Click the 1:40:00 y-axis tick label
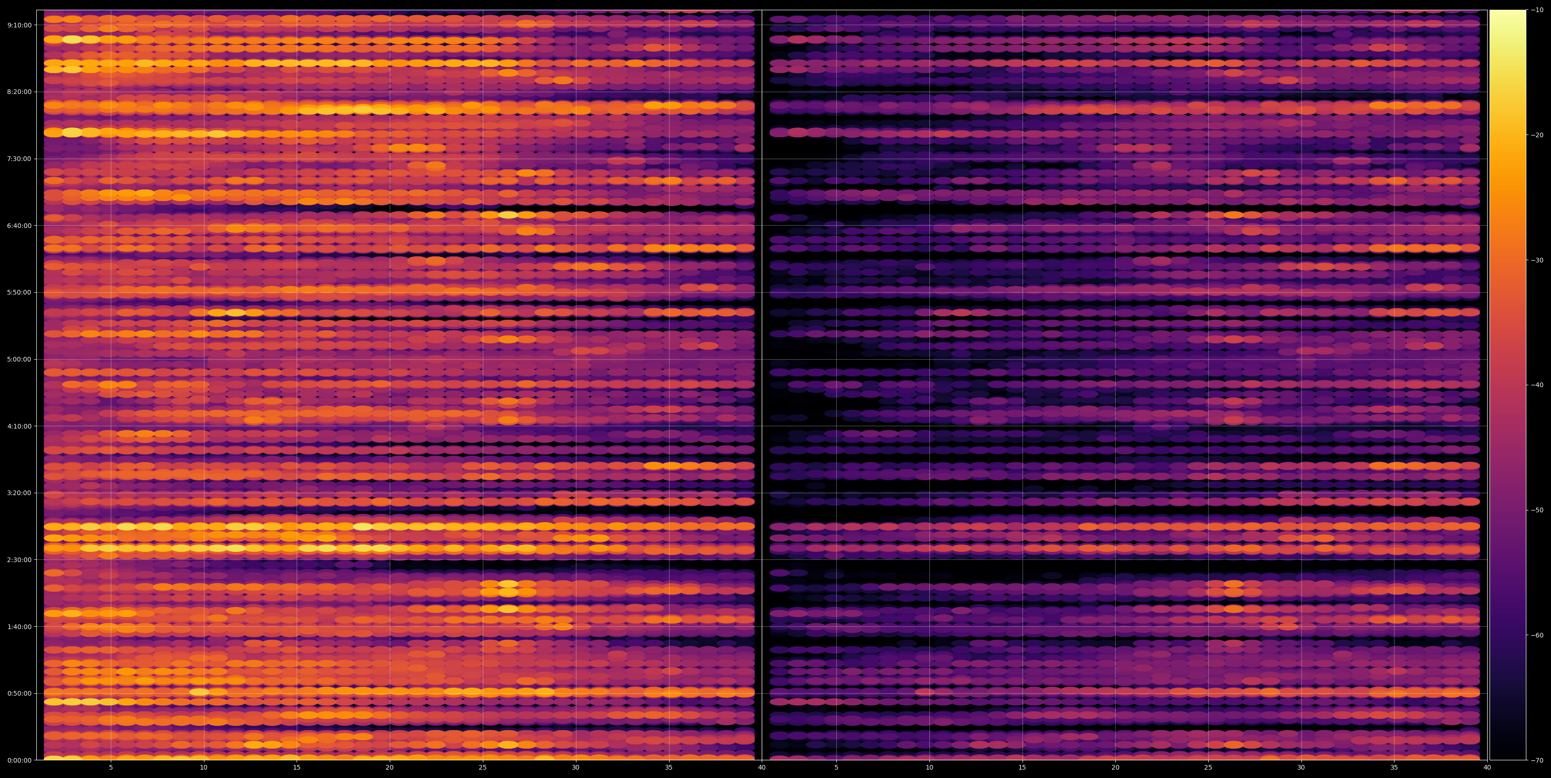This screenshot has width=1551, height=778. 19,626
